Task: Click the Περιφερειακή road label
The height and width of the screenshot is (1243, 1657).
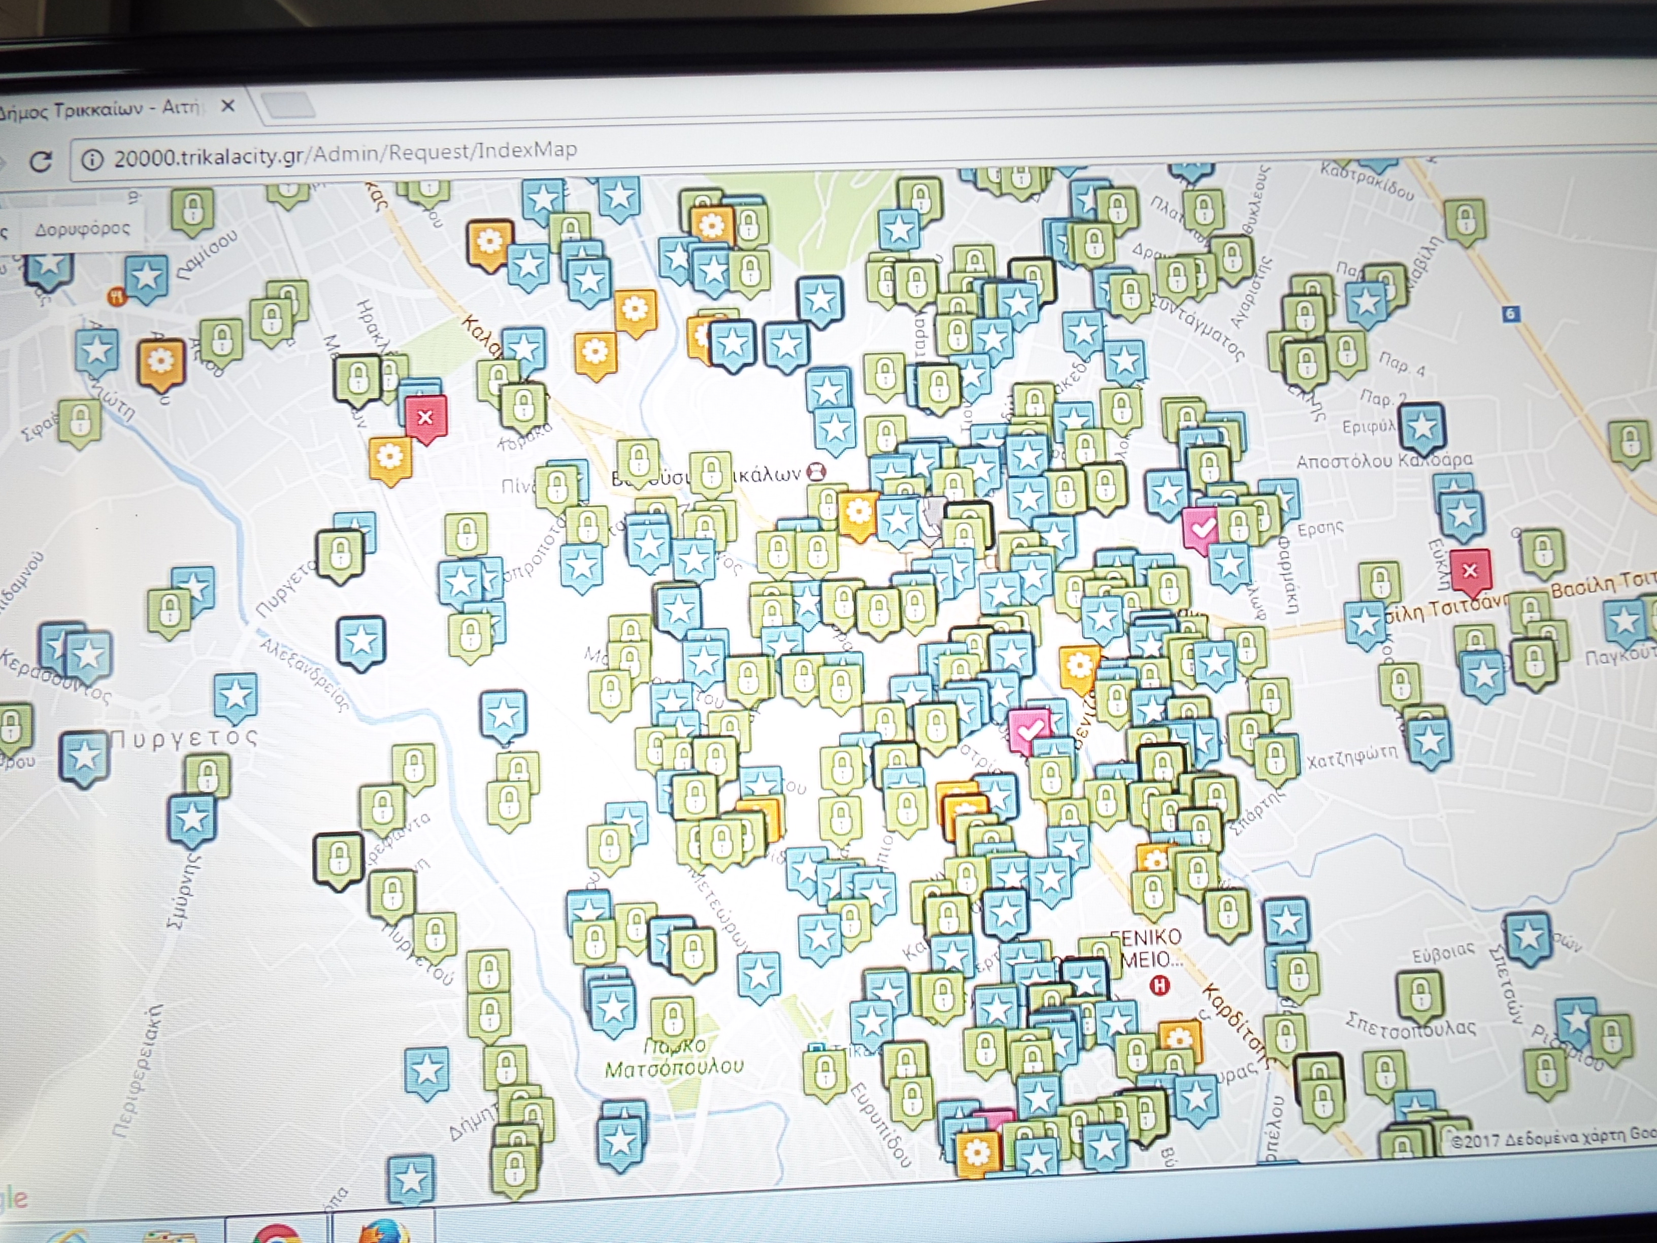Action: (x=139, y=1071)
